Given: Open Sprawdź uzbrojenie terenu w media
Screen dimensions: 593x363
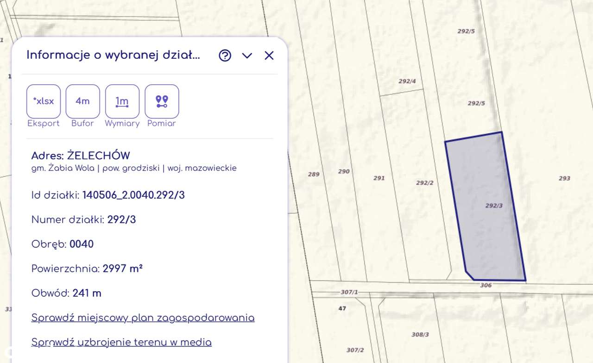Looking at the screenshot, I should 121,343.
